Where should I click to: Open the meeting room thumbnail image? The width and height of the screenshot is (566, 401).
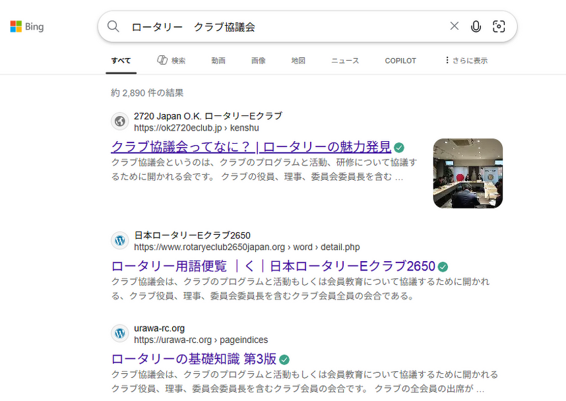[x=468, y=173]
